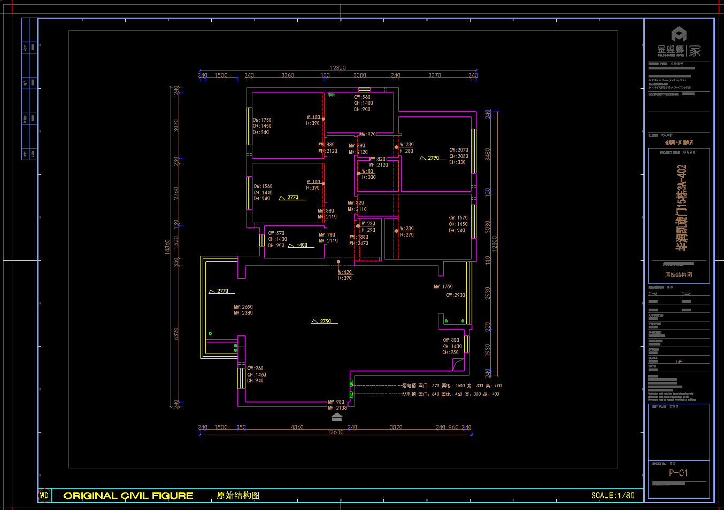The image size is (724, 510).
Task: Select the vertical project title text 3A-402
Action: pos(681,207)
